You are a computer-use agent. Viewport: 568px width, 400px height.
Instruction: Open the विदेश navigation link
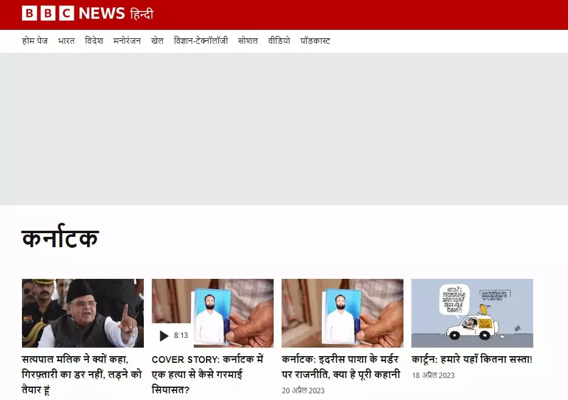(94, 41)
